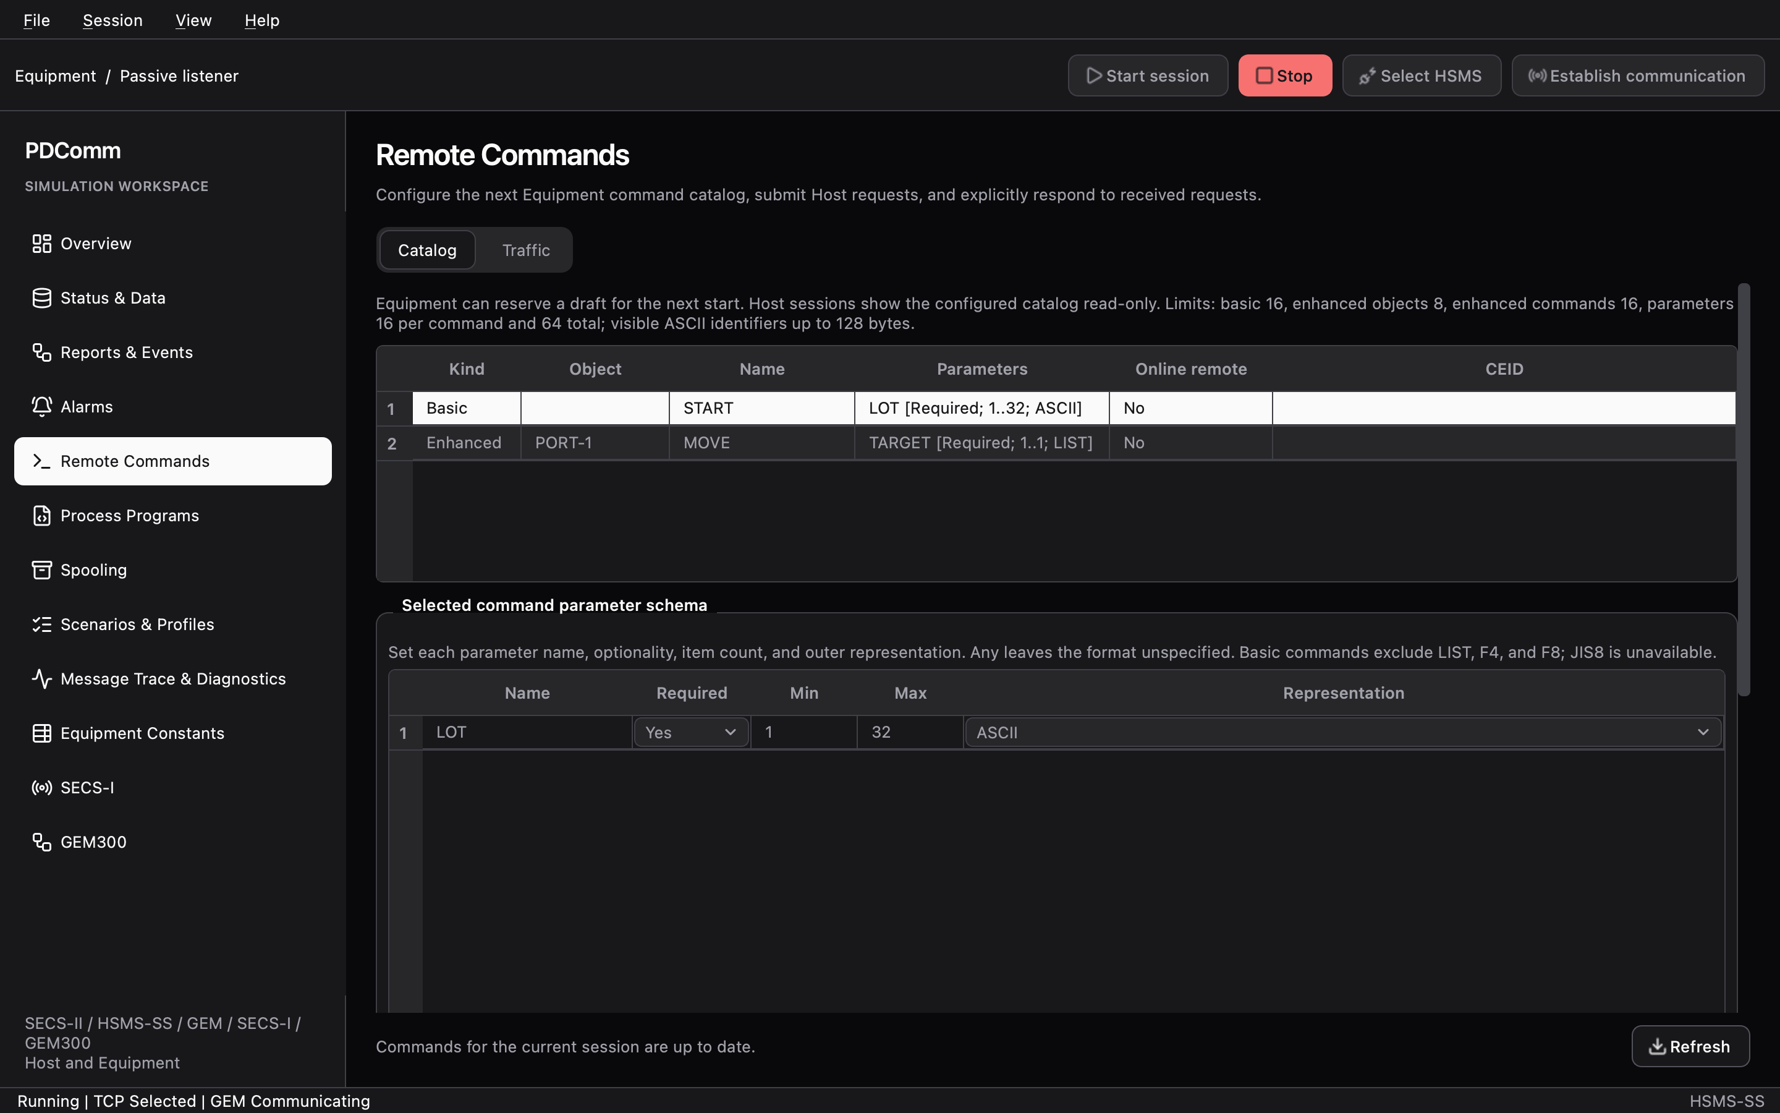Open the Help menu
Viewport: 1780px width, 1113px height.
click(262, 20)
